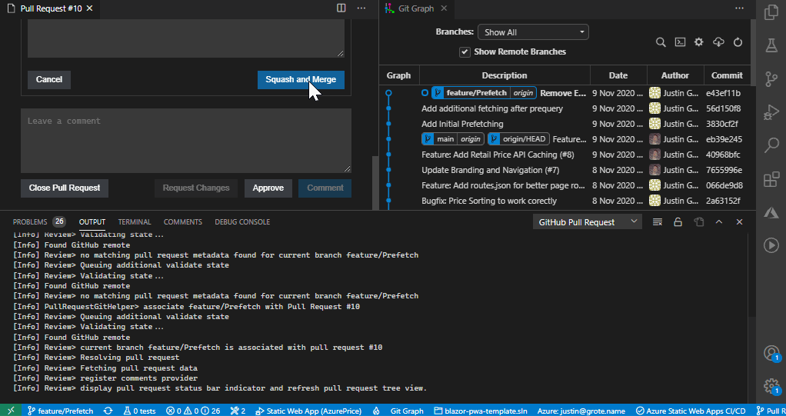Fetch from remotes cloud icon
The image size is (786, 416).
point(718,42)
